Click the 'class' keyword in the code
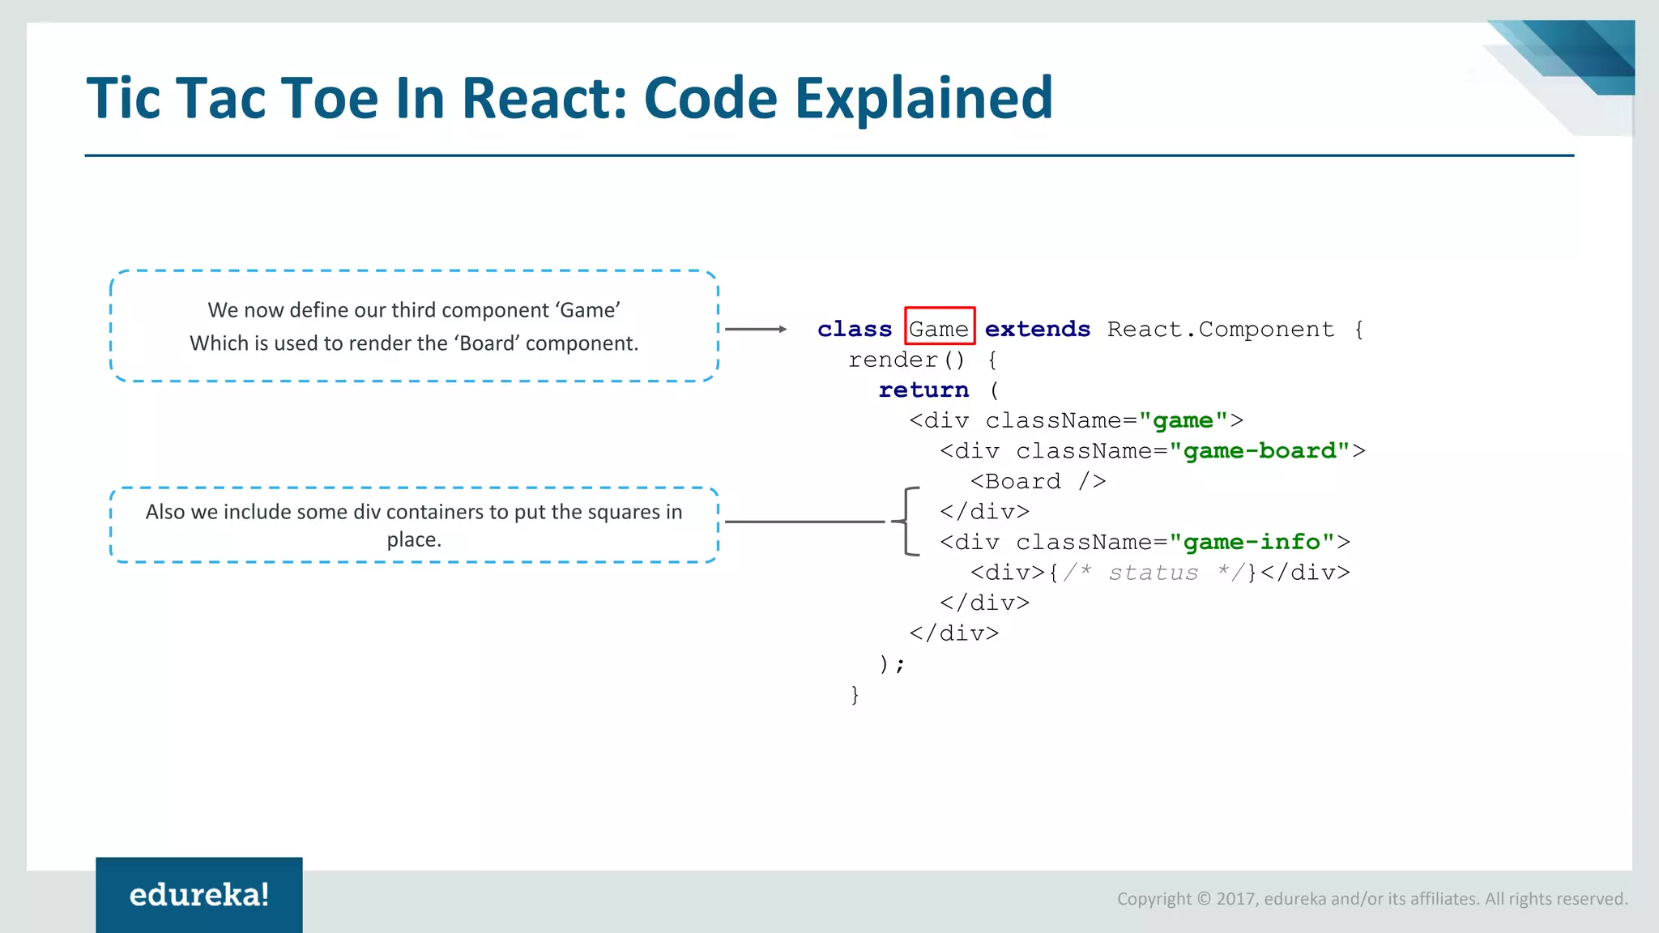The height and width of the screenshot is (933, 1659). (x=854, y=329)
